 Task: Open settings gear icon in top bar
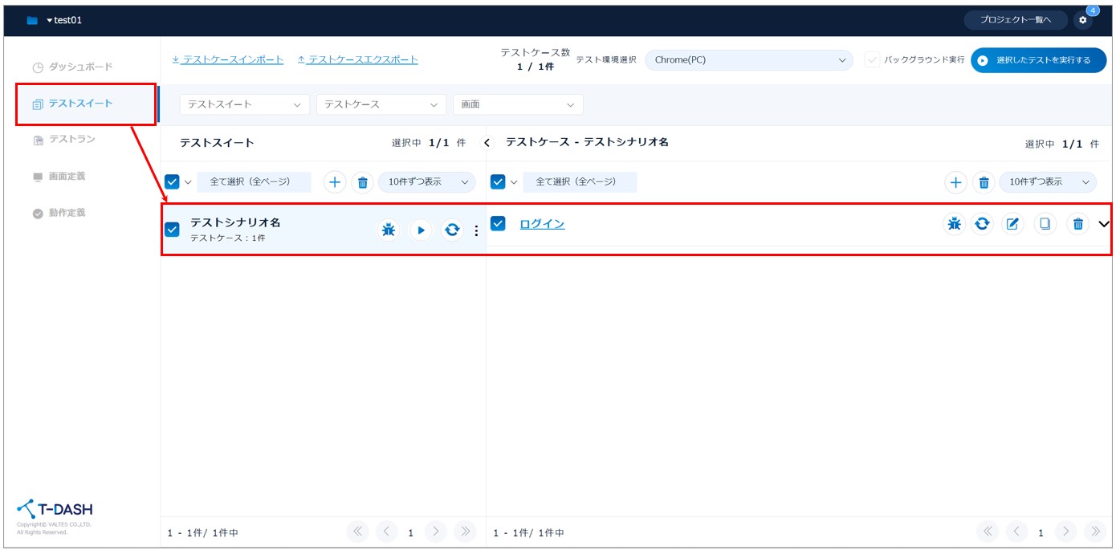(x=1082, y=20)
